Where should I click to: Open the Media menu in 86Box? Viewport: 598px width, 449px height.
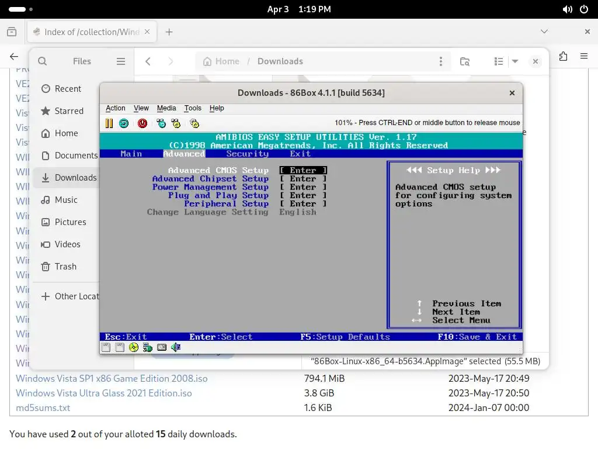(166, 108)
